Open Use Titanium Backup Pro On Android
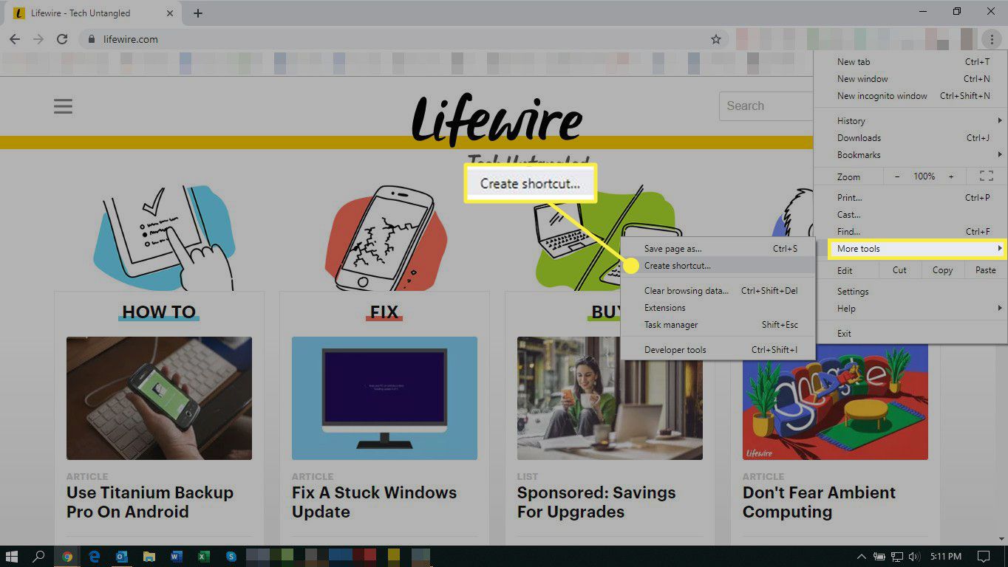The height and width of the screenshot is (567, 1008). [150, 502]
